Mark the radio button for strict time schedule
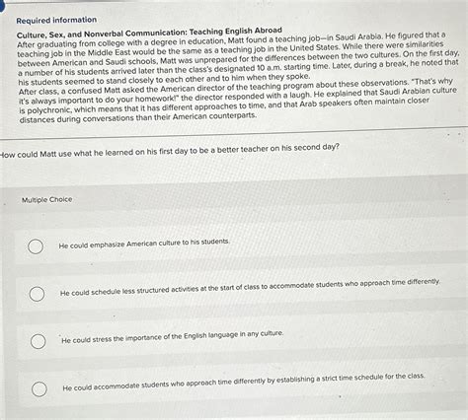Viewport: 468px width, 420px height. [39, 389]
